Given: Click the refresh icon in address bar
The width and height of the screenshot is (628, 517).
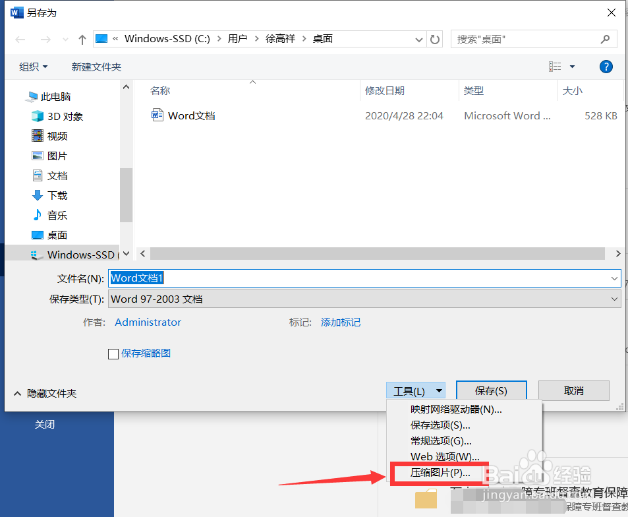Looking at the screenshot, I should click(x=434, y=40).
